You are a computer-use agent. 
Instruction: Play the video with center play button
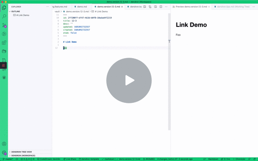pos(129,80)
